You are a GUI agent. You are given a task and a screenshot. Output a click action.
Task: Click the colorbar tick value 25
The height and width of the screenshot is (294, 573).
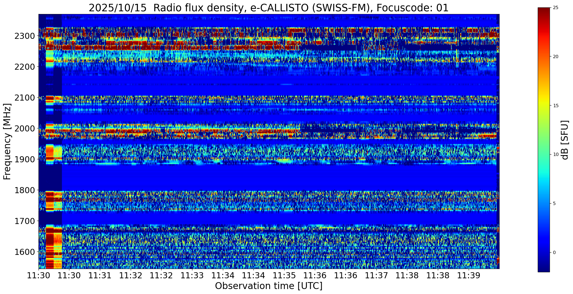[556, 8]
